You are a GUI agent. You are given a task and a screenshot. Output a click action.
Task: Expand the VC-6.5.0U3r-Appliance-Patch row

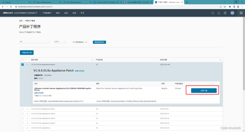point(27,109)
